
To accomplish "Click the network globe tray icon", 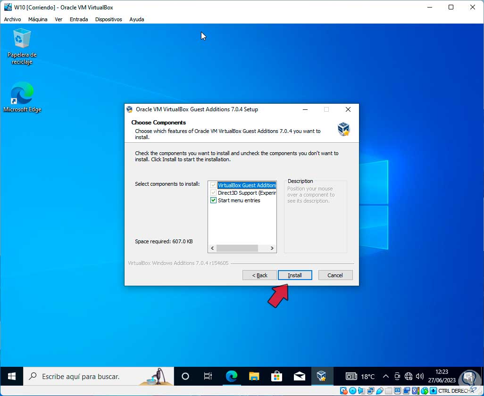I will [x=409, y=376].
